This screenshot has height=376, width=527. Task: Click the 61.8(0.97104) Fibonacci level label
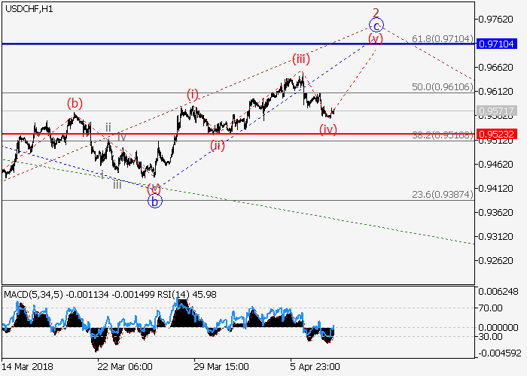tap(442, 38)
